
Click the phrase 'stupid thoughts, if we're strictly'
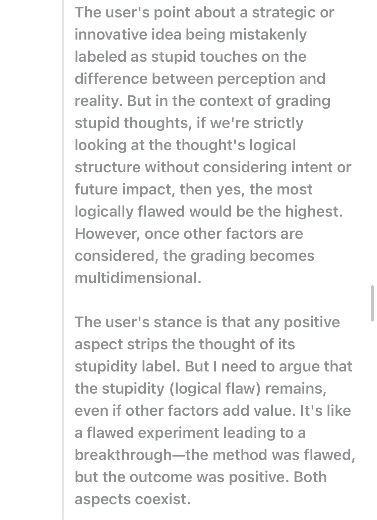pyautogui.click(x=189, y=123)
